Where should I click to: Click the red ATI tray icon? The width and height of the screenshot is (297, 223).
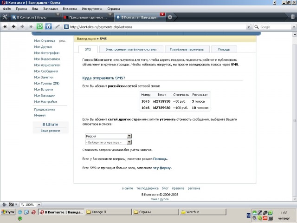[x=265, y=218]
